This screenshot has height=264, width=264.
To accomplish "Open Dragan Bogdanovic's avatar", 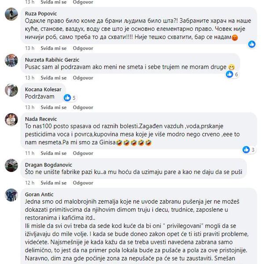I will click(x=11, y=165).
